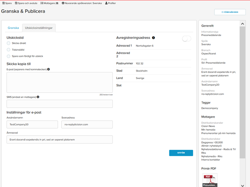Click the sidebar scroll up arrow
The image size is (250, 187).
coord(243,24)
